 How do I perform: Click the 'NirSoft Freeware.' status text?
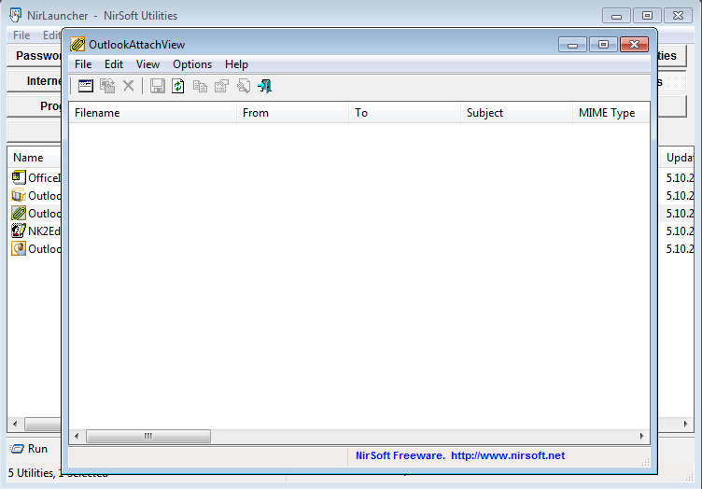click(400, 455)
